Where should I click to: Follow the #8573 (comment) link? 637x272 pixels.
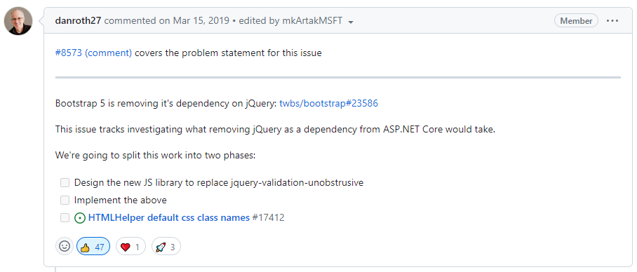pos(93,53)
